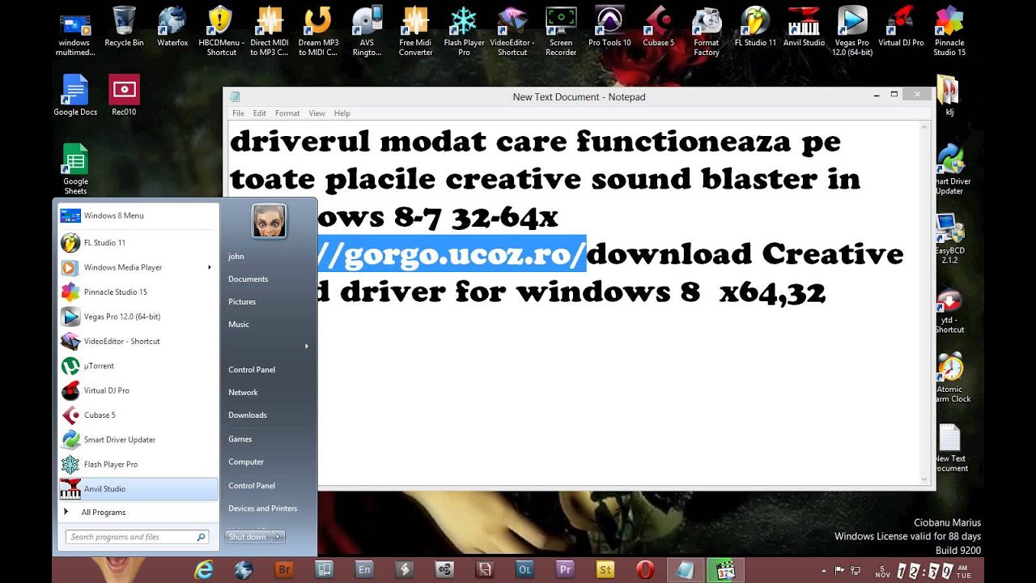Click Search programs and files box
The height and width of the screenshot is (583, 1036).
tap(137, 537)
